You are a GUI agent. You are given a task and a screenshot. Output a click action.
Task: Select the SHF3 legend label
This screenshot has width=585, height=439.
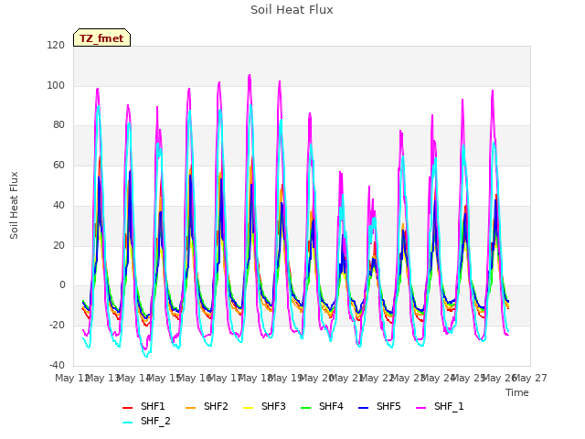(x=273, y=406)
